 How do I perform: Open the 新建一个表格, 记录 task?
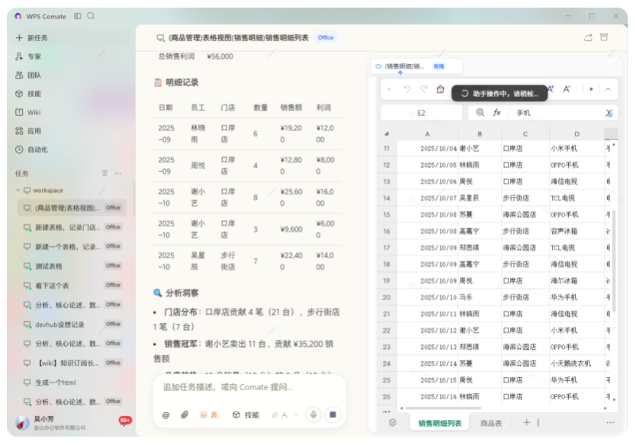(72, 246)
